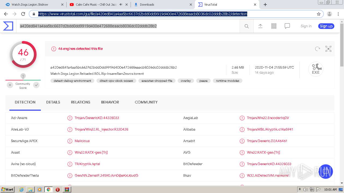
Task: Open a new browser tab
Action: (265, 5)
